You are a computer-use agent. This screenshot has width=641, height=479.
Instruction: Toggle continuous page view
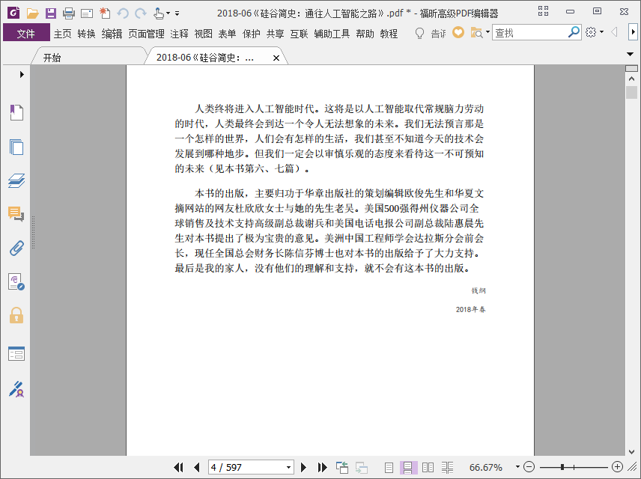click(x=408, y=467)
